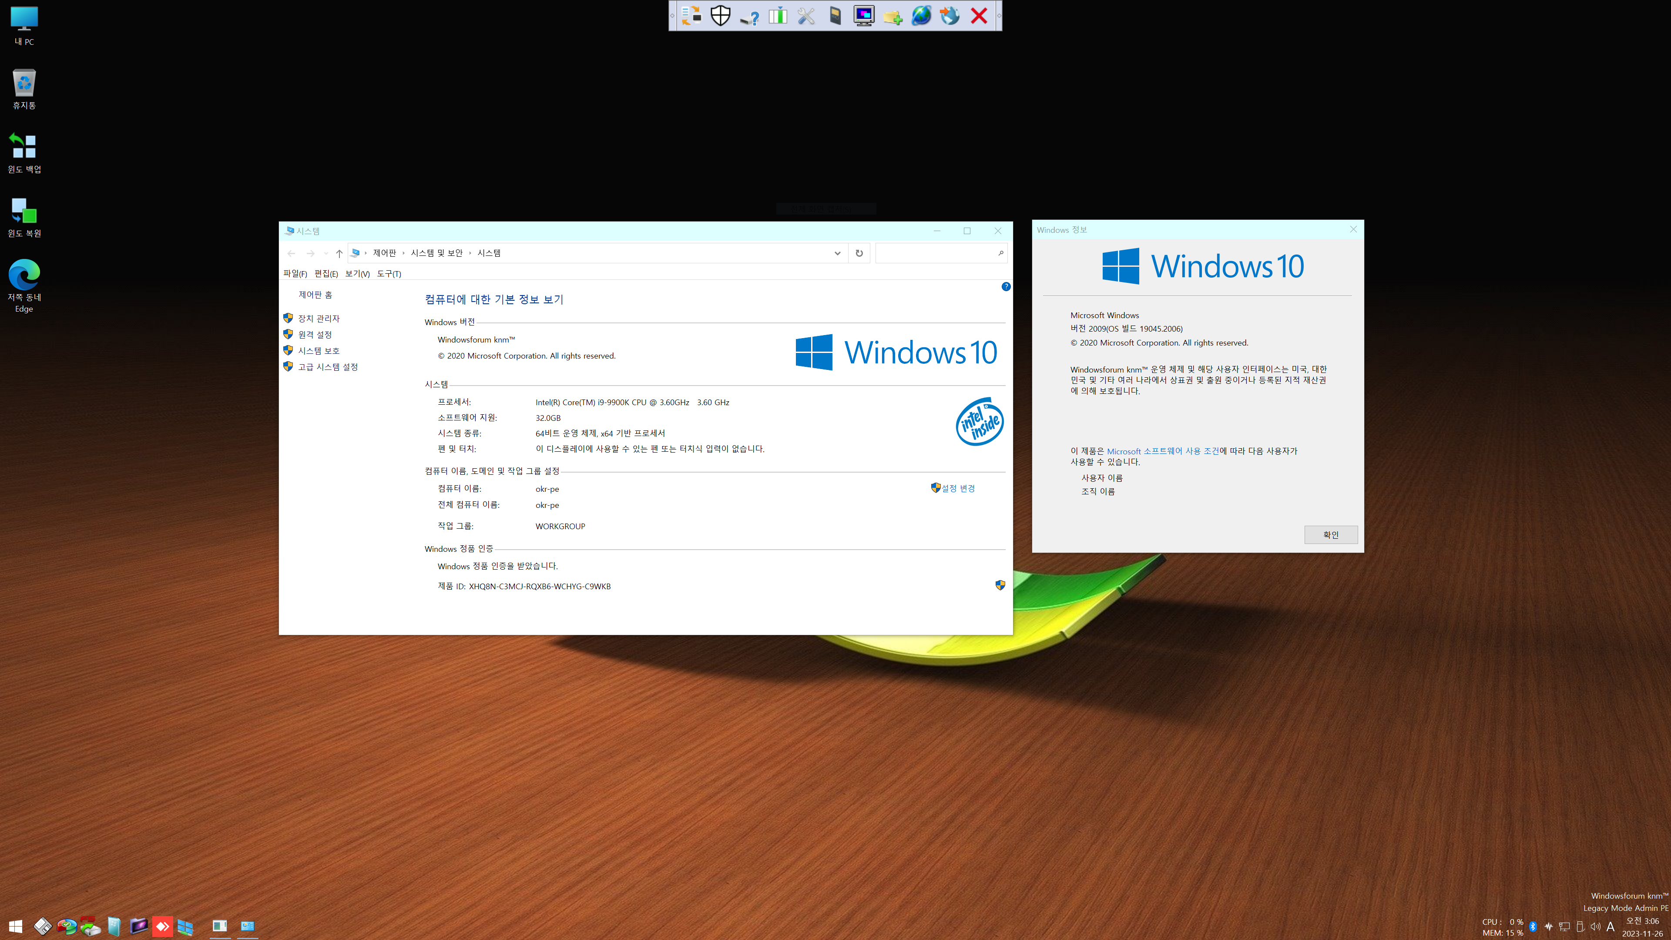Launch the 윈도 복원 desktop shortcut
The height and width of the screenshot is (940, 1671).
point(24,217)
